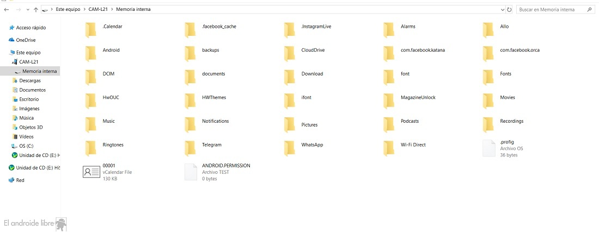Select the Android folder icon
This screenshot has height=232, width=599.
click(x=90, y=54)
